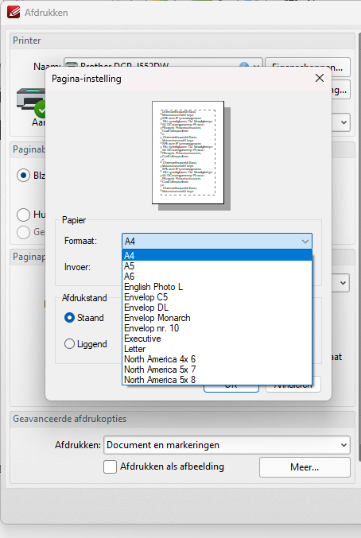
Task: Click the page preview thumbnail
Action: pyautogui.click(x=188, y=153)
